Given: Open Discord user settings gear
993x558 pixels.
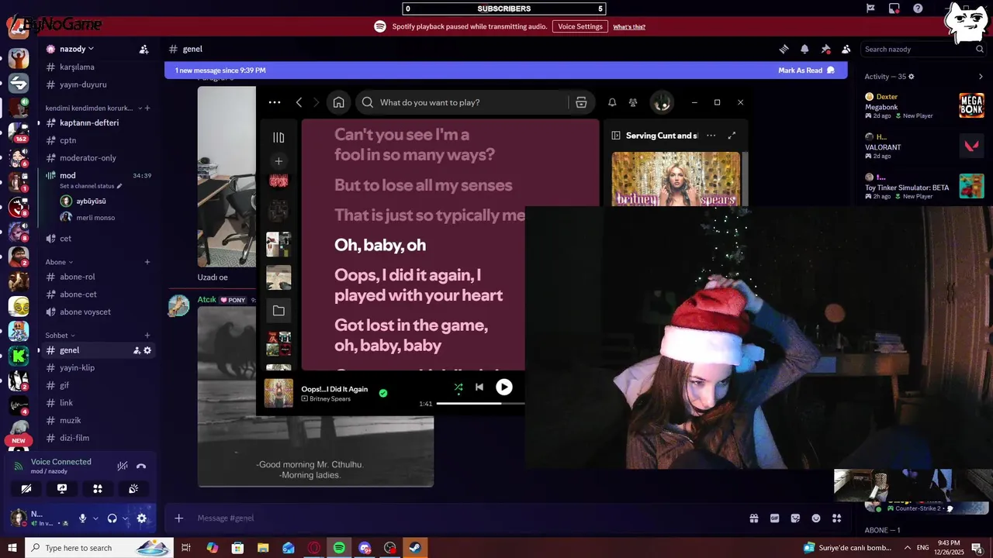Looking at the screenshot, I should (x=141, y=518).
